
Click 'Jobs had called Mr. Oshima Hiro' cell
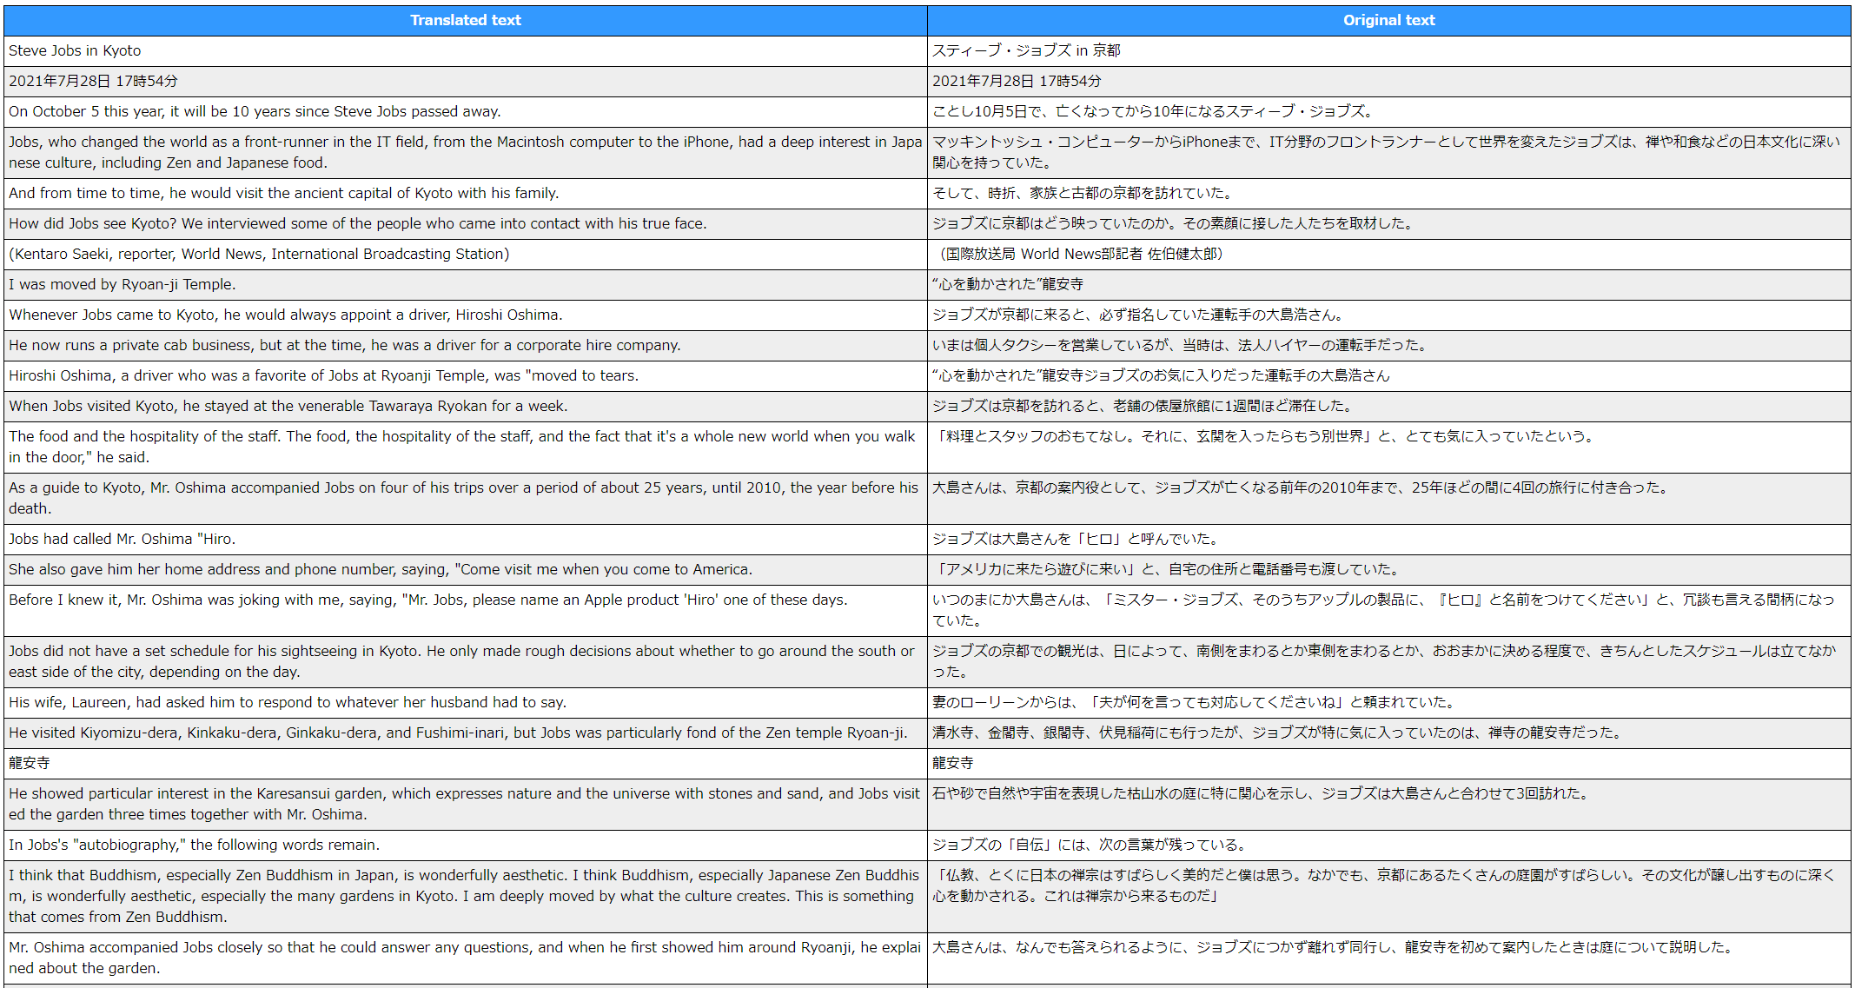click(x=123, y=539)
